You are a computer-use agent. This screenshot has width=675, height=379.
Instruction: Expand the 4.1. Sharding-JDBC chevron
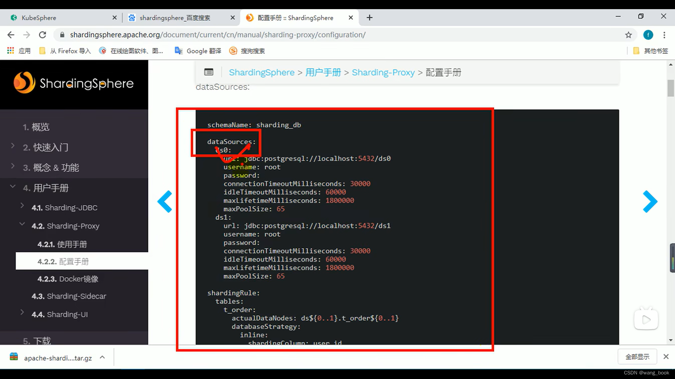coord(22,206)
